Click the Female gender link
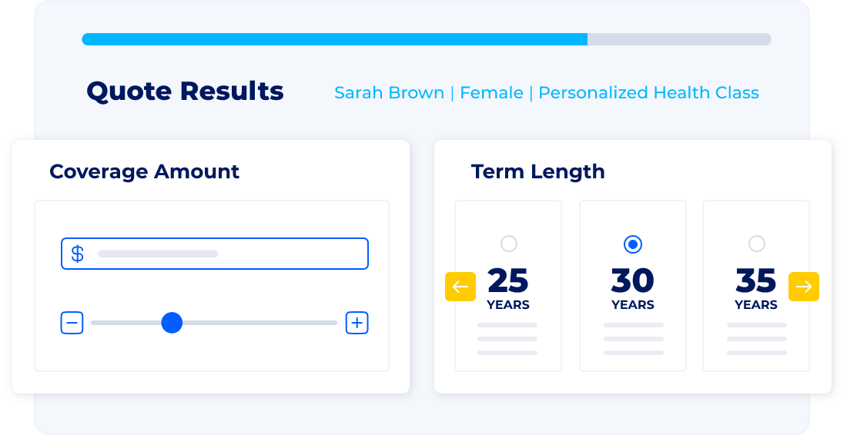Image resolution: width=847 pixels, height=435 pixels. pos(491,93)
